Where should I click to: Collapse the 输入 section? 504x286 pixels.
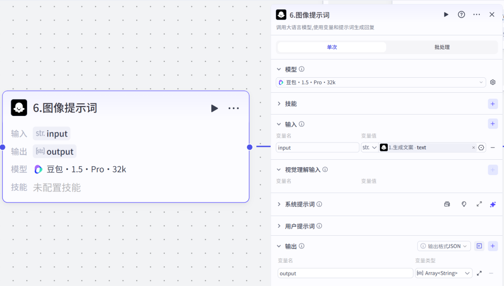(x=279, y=124)
